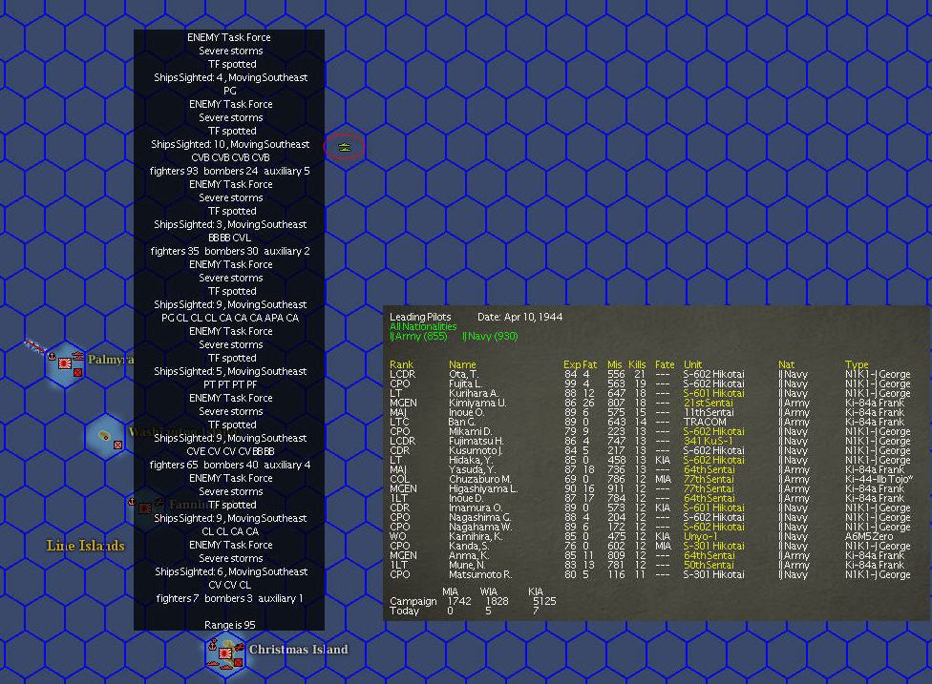
Task: Click the red airplane airfield icon at Christmas Island
Action: pos(239,647)
